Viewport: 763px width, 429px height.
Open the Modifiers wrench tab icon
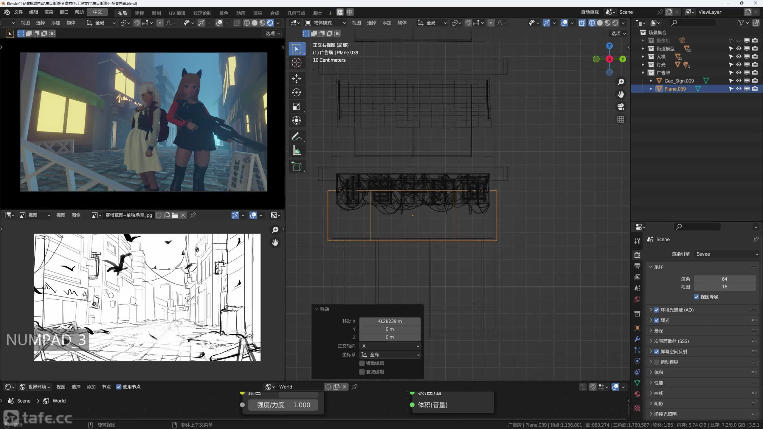(637, 339)
